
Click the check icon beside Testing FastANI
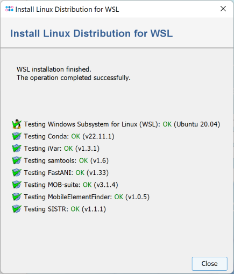click(x=17, y=173)
